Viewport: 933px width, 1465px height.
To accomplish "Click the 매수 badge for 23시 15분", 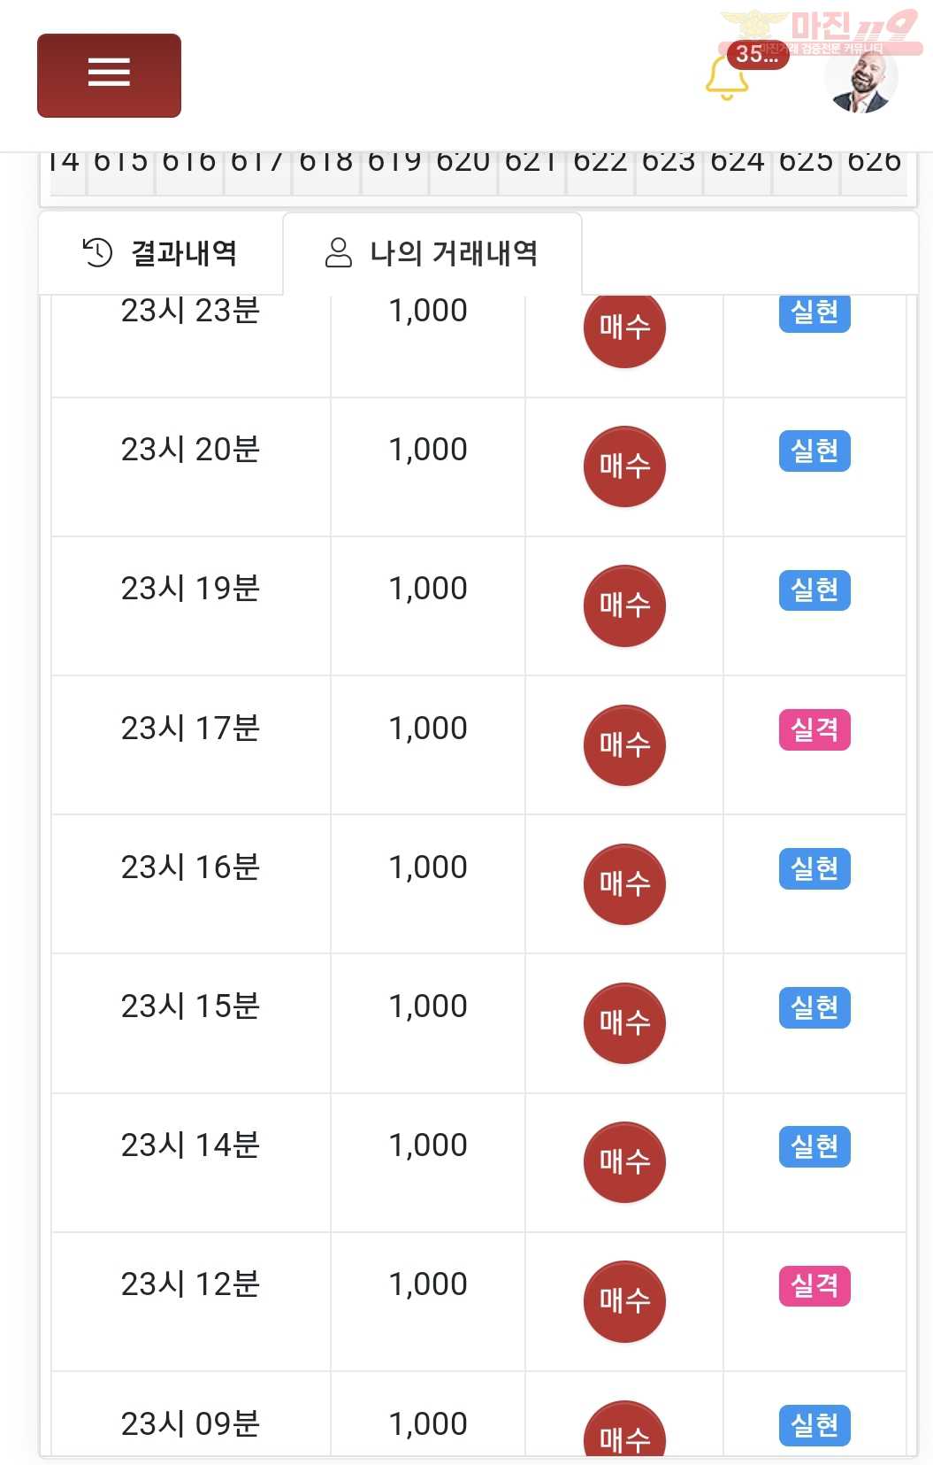I will pos(624,1023).
